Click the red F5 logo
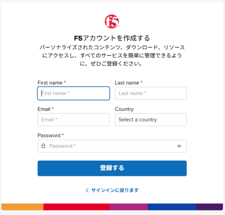 (x=112, y=22)
